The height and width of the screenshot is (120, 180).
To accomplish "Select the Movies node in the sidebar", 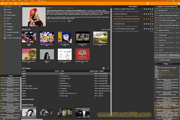I will coord(9,24).
